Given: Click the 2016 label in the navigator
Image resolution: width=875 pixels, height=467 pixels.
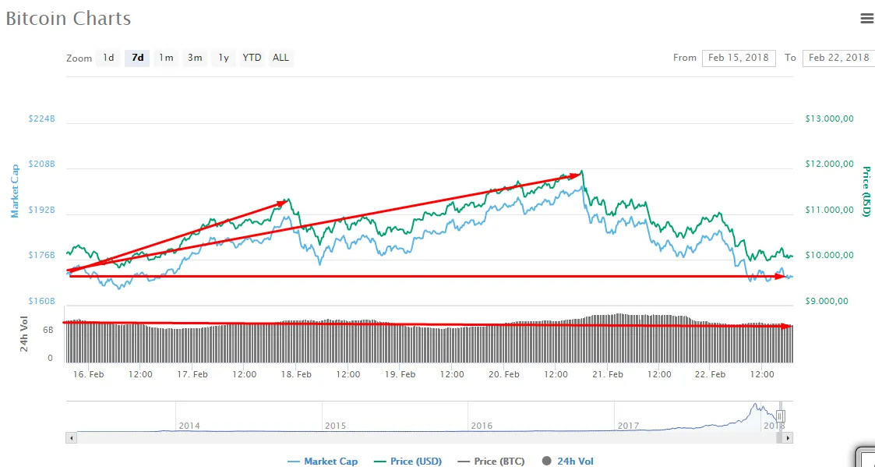Looking at the screenshot, I should 482,426.
